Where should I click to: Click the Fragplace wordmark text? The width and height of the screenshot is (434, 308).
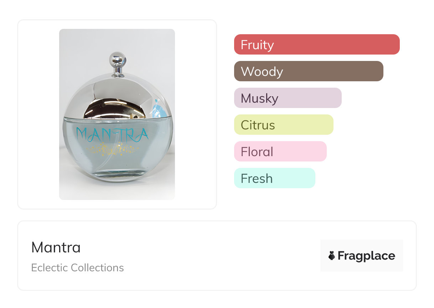click(366, 256)
